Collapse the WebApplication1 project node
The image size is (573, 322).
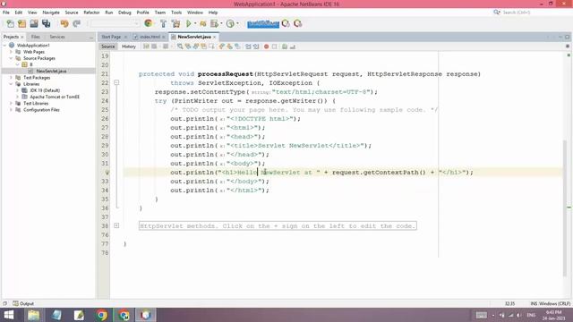(4, 46)
